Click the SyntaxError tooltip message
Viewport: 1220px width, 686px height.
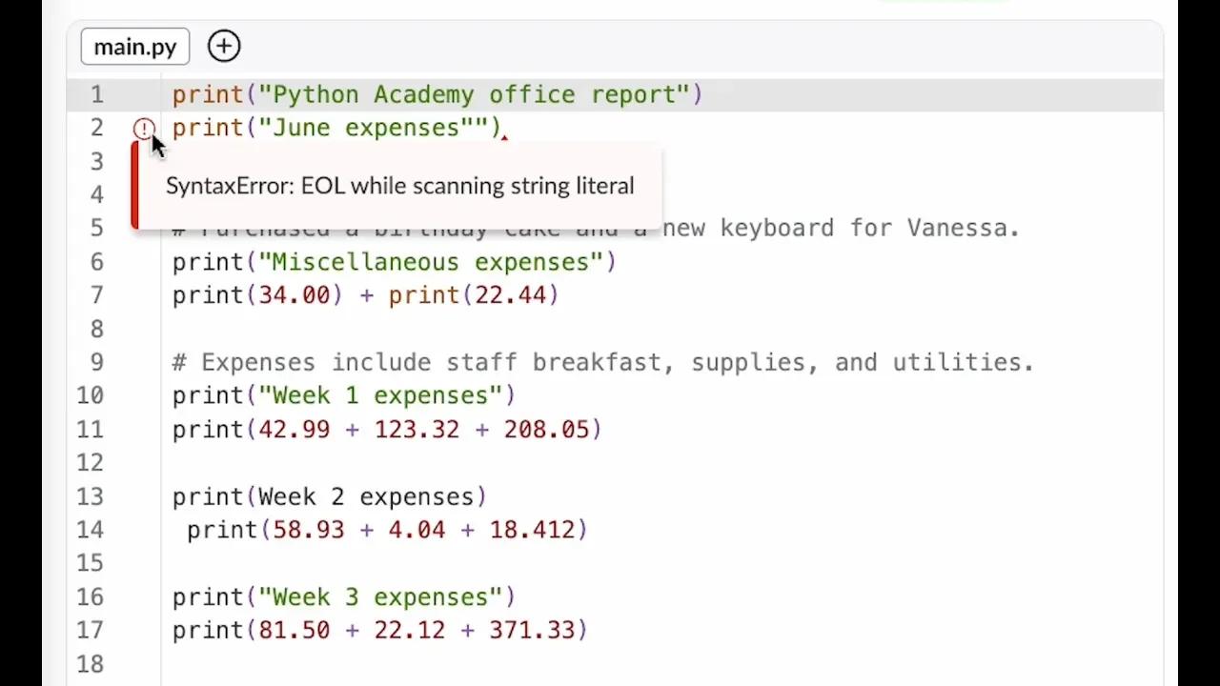click(x=399, y=186)
